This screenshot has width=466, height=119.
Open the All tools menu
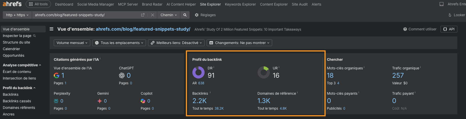[38, 4]
